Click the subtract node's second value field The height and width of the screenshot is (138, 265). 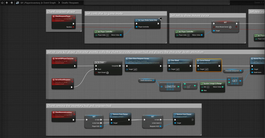pos(188,87)
